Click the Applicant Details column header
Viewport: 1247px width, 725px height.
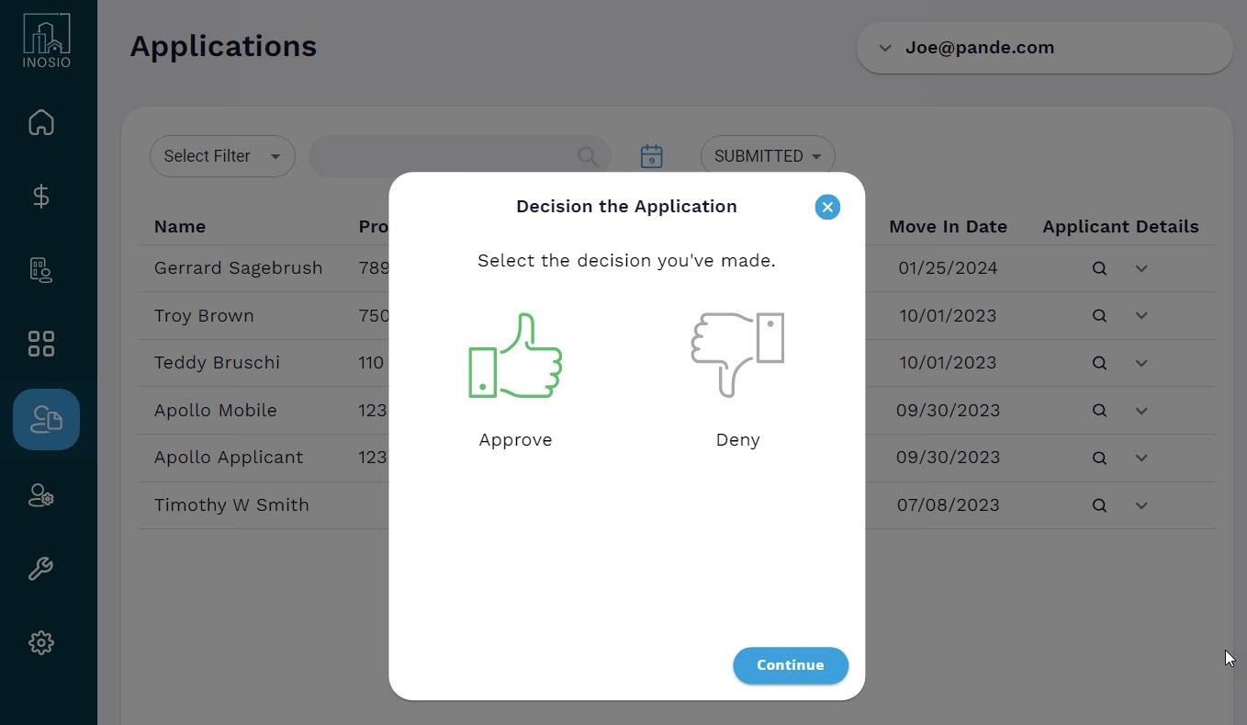coord(1120,226)
